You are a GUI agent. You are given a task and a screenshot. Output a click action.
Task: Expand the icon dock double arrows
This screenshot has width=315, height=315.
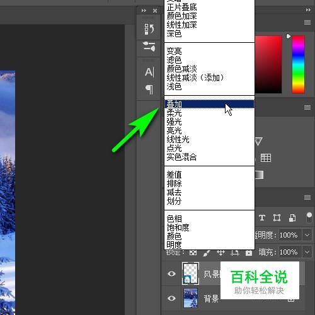point(144,11)
